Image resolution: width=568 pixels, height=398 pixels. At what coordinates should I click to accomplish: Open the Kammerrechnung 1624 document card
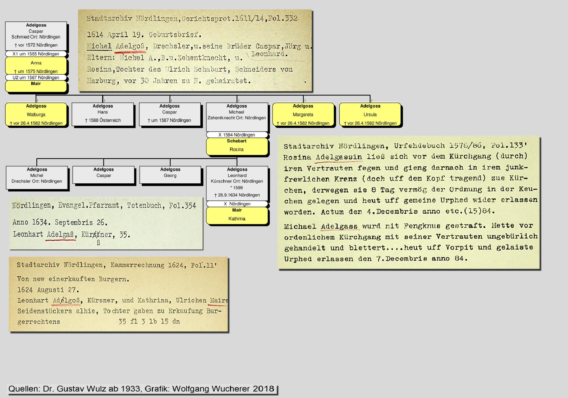[118, 294]
